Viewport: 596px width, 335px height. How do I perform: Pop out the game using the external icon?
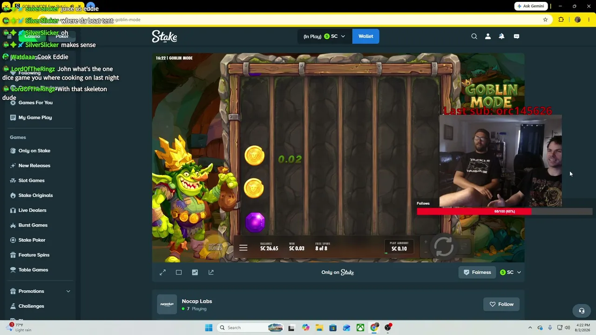211,272
